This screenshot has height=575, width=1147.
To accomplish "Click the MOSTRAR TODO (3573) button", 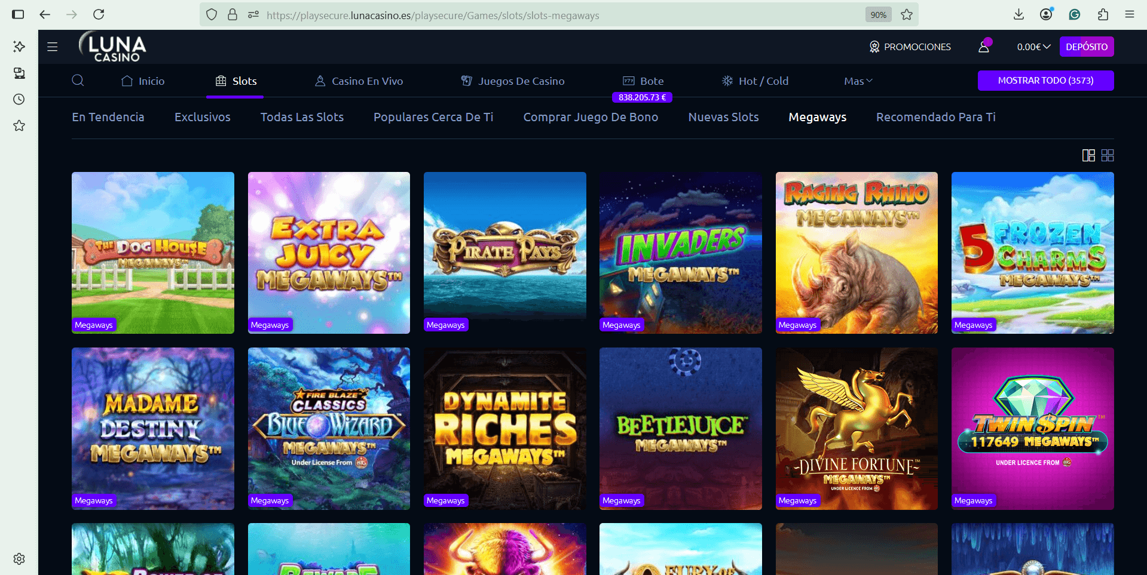I will pos(1045,81).
